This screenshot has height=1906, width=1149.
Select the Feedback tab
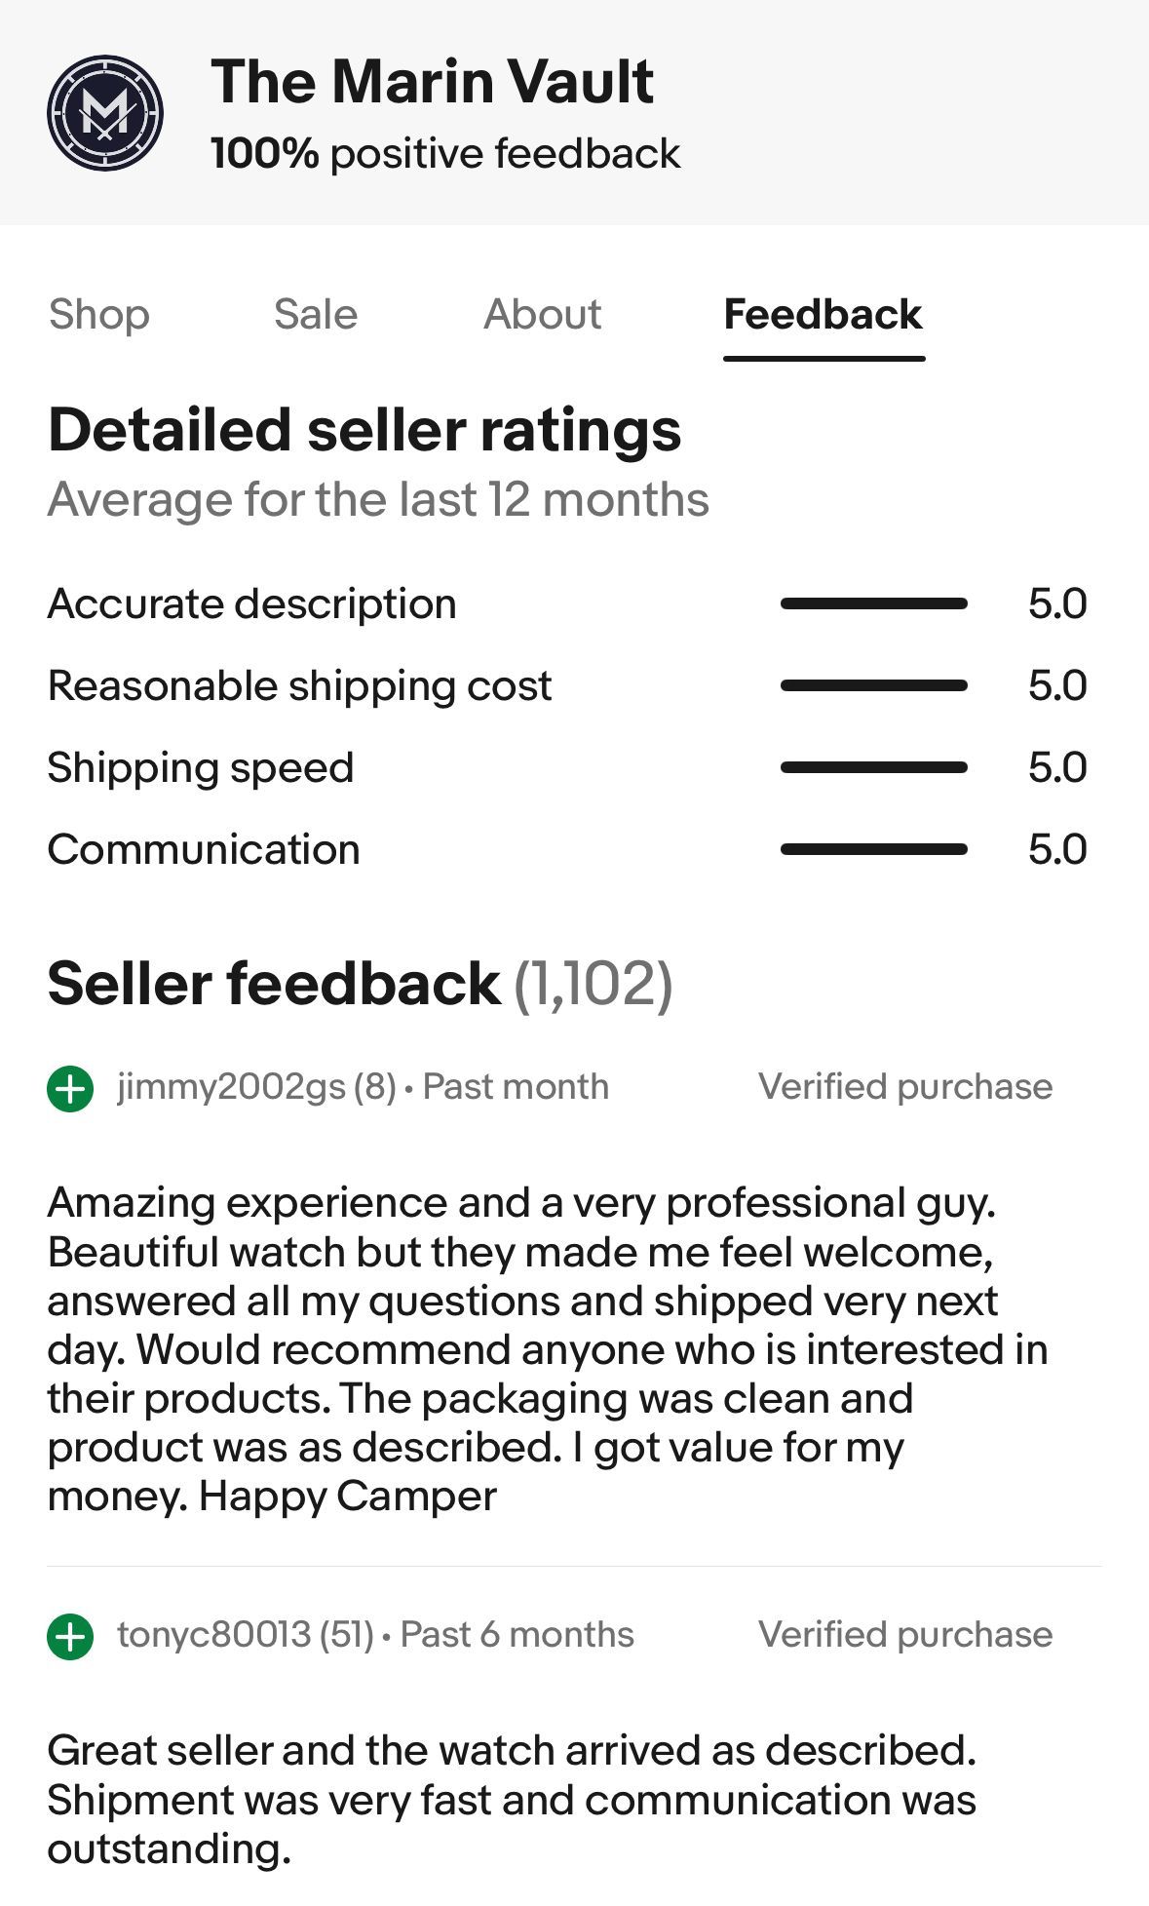click(823, 315)
